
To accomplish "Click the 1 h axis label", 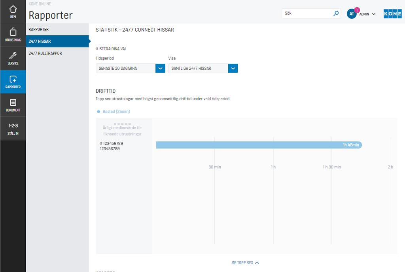I will point(273,167).
